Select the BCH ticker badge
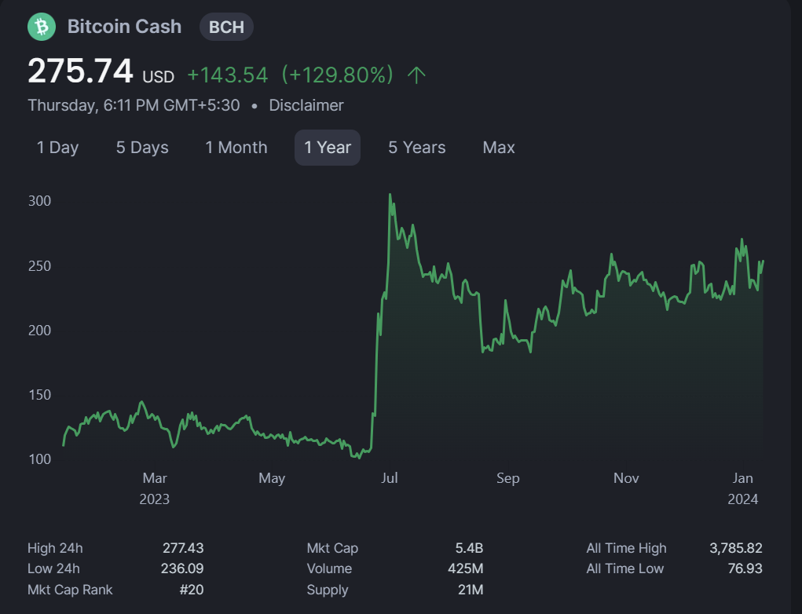Image resolution: width=802 pixels, height=614 pixels. point(225,26)
